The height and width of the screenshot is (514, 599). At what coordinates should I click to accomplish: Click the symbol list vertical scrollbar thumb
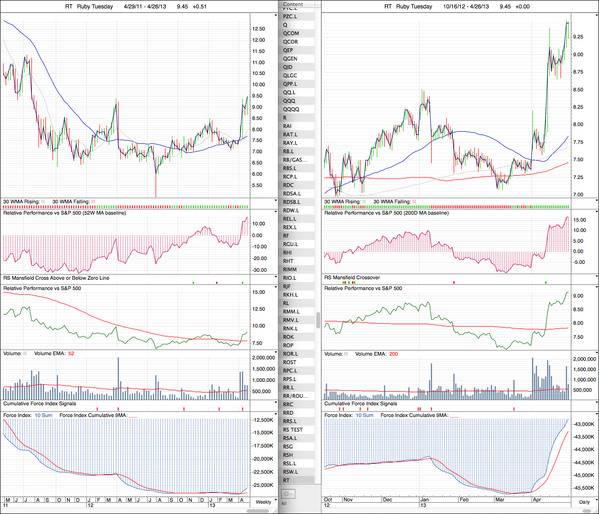click(x=318, y=320)
